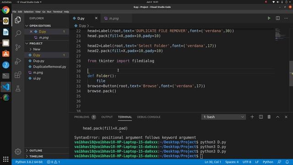
Task: Select the bash terminal dropdown
Action: point(223,117)
